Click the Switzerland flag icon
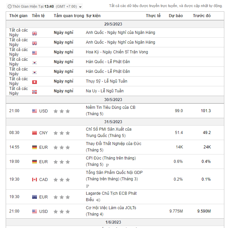This screenshot has height=228, width=226. tap(35, 82)
